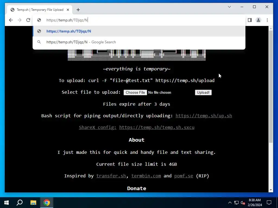Screen dimensions: 278x208
Task: Open the temp.sh/up.sh link
Action: pos(204,116)
